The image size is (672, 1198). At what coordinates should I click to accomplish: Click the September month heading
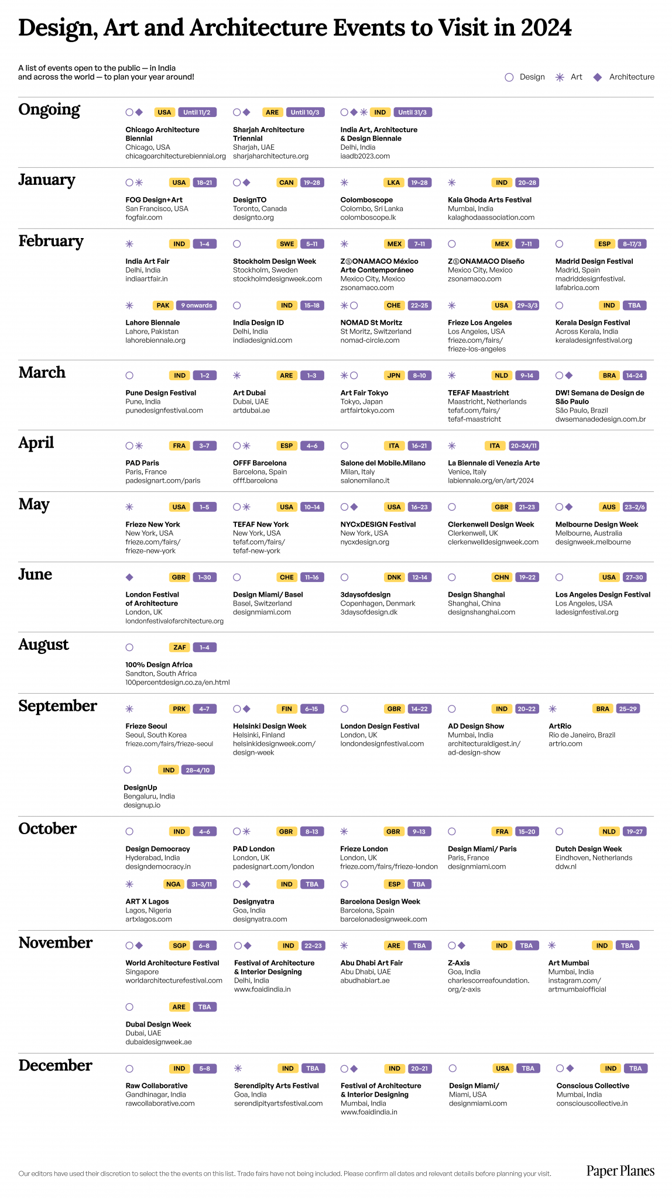coord(57,706)
